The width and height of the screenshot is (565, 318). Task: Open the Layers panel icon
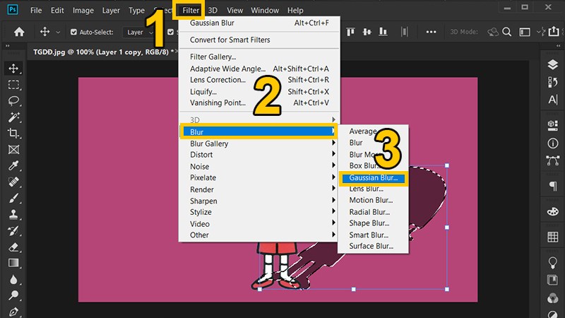click(552, 64)
